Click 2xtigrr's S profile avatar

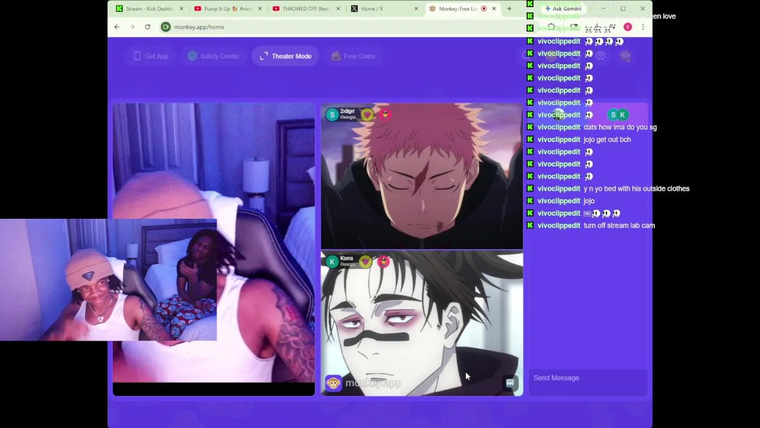332,114
